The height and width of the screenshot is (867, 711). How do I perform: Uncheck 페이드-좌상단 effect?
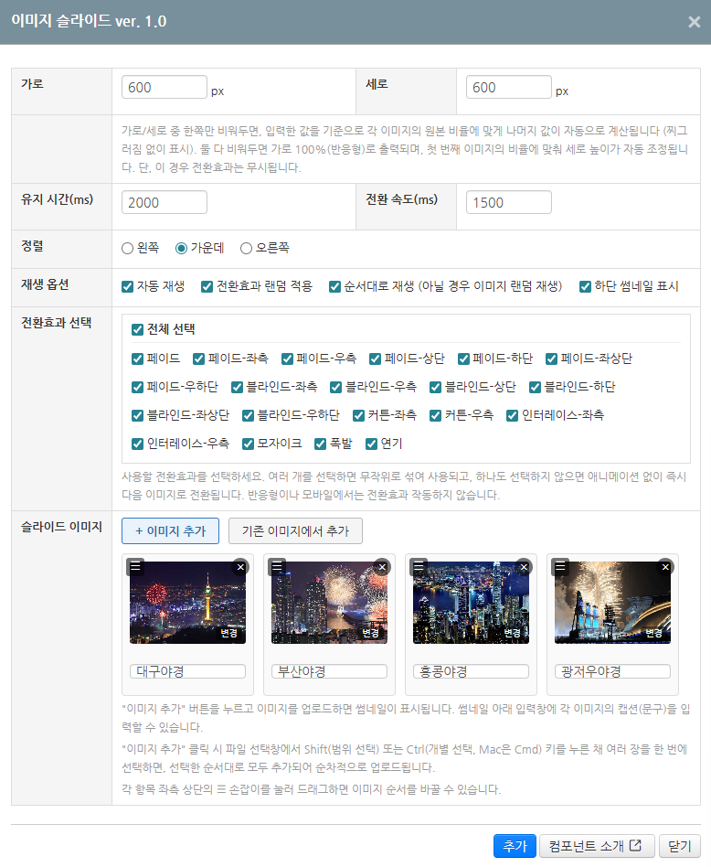click(551, 359)
